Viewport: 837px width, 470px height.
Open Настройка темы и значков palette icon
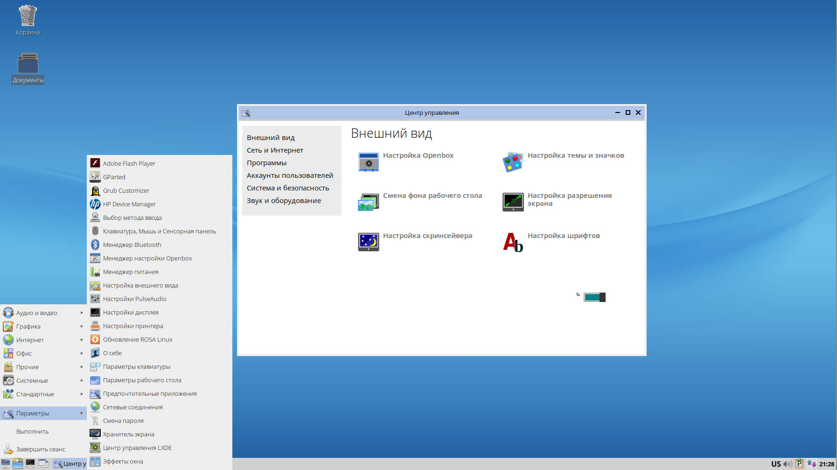pyautogui.click(x=513, y=162)
